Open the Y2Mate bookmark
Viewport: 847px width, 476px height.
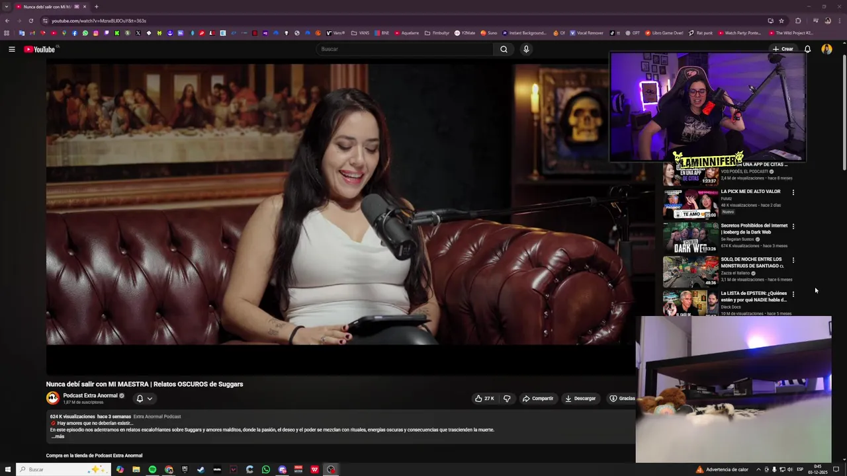(465, 33)
